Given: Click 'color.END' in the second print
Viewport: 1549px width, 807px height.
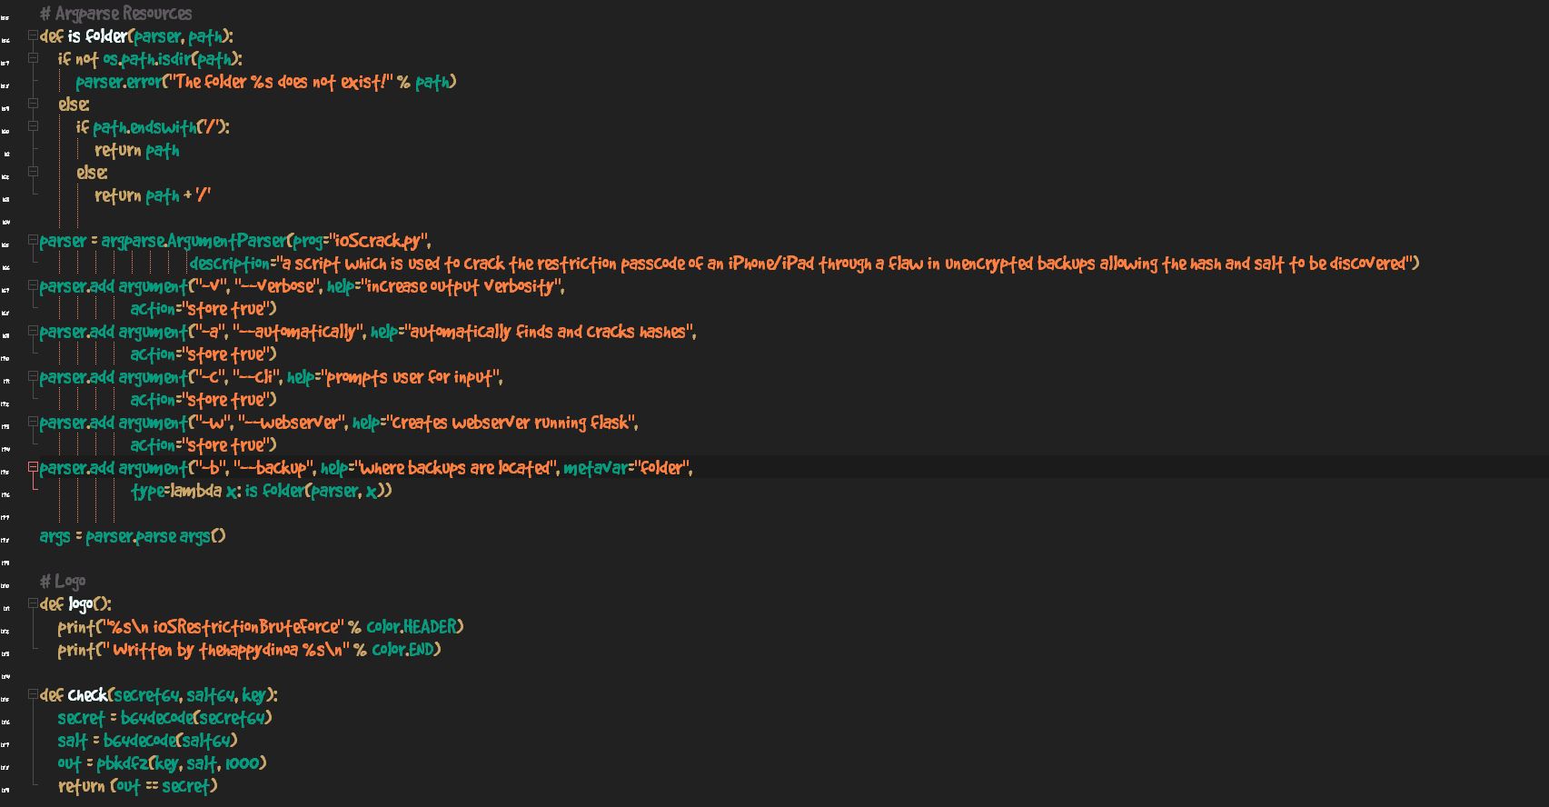Looking at the screenshot, I should tap(402, 650).
